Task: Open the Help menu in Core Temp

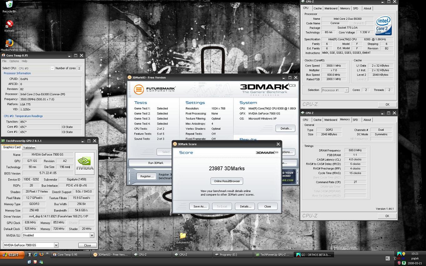Action: click(24, 61)
